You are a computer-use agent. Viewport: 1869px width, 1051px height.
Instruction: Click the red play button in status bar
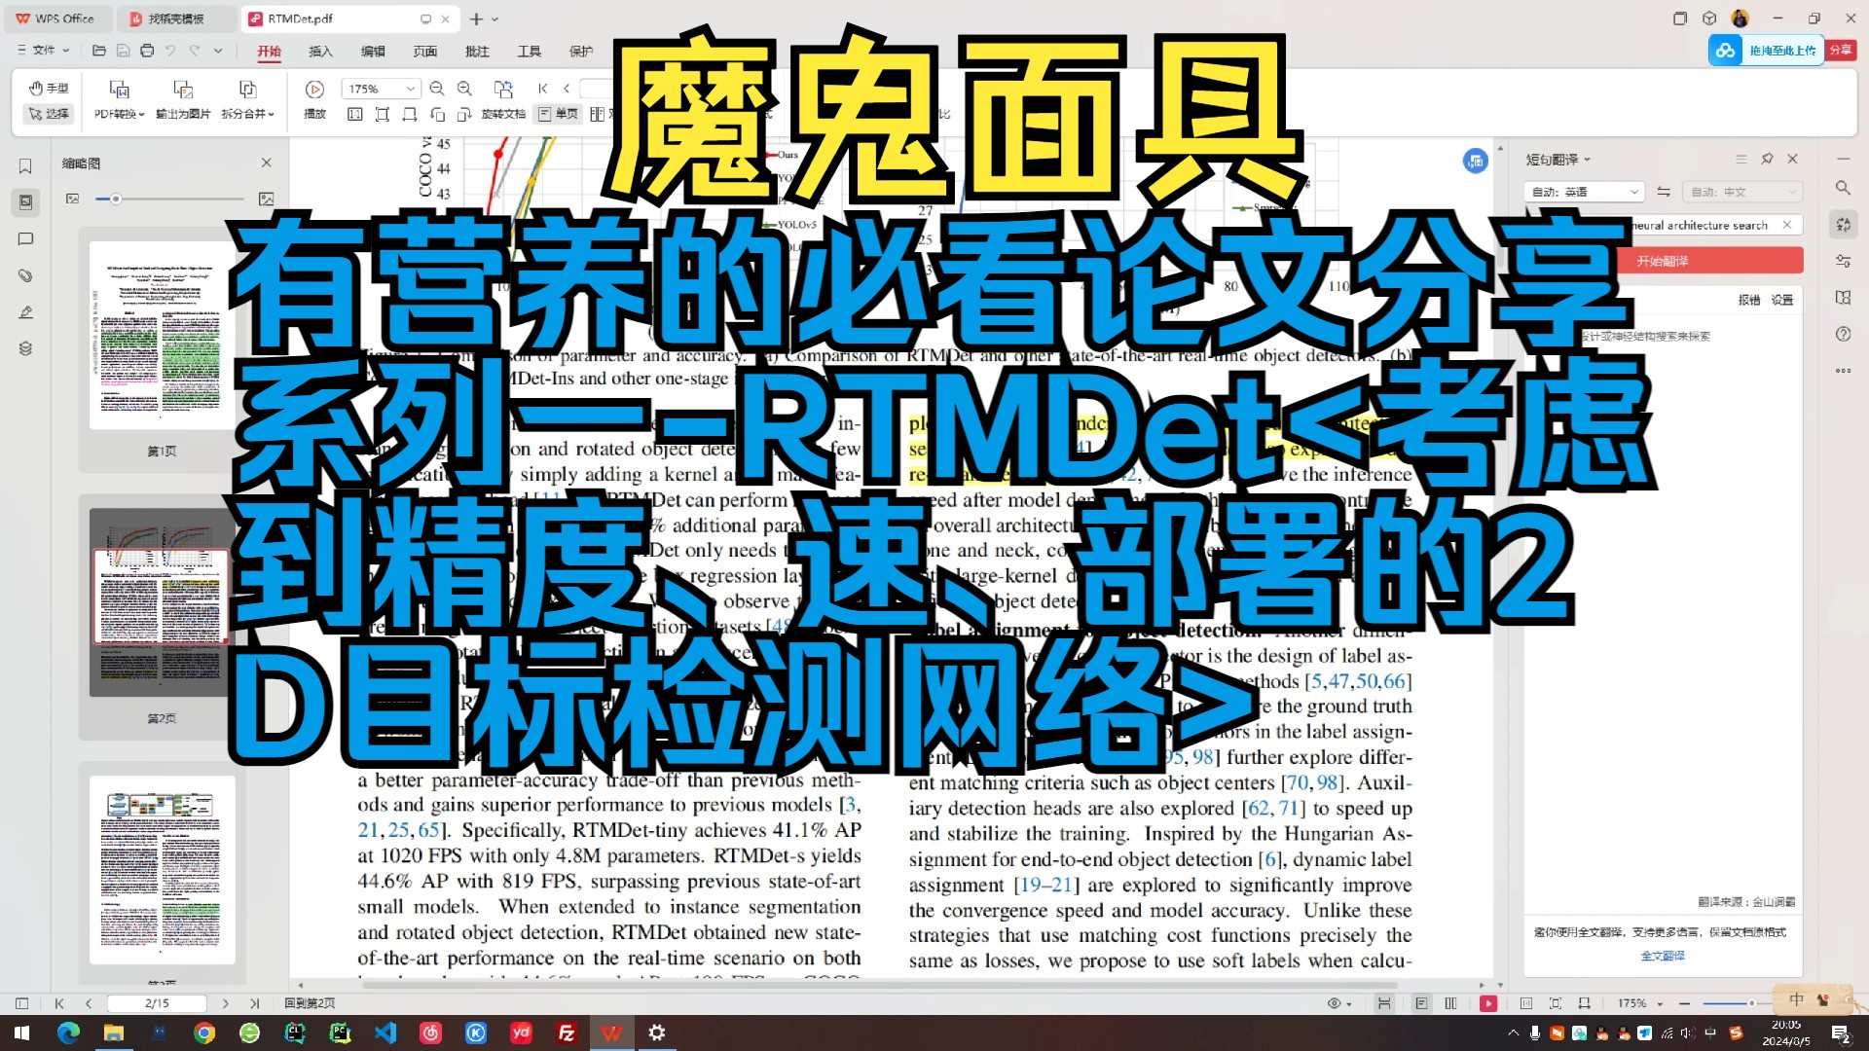(x=1488, y=1003)
